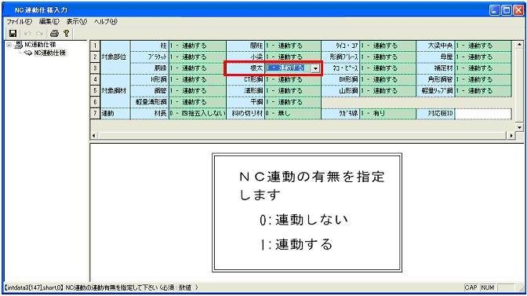Select the 材長 四捨五入しない cell
The height and width of the screenshot is (296, 527).
(198, 113)
